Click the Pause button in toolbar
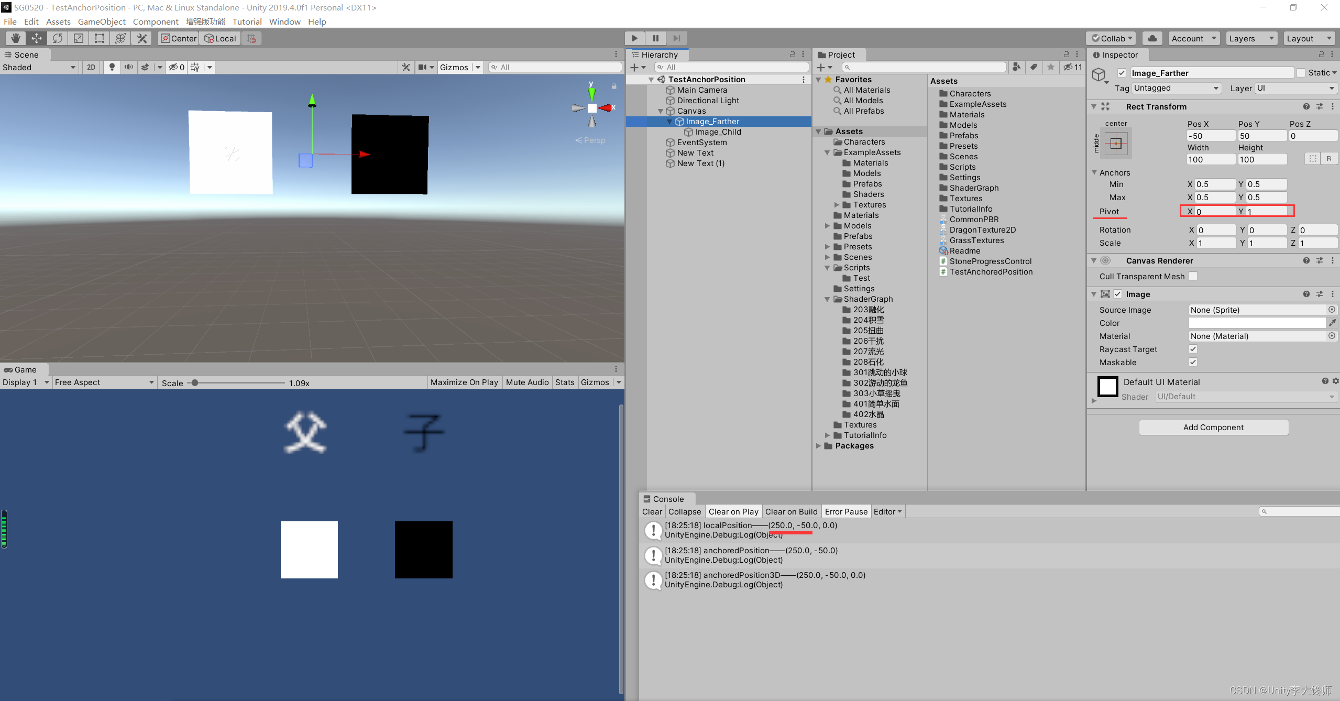Screen dimensions: 1340x701 (x=656, y=37)
